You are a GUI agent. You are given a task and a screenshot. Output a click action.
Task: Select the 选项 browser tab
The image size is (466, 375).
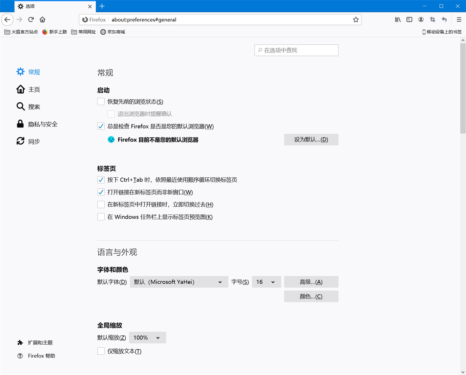(x=55, y=6)
